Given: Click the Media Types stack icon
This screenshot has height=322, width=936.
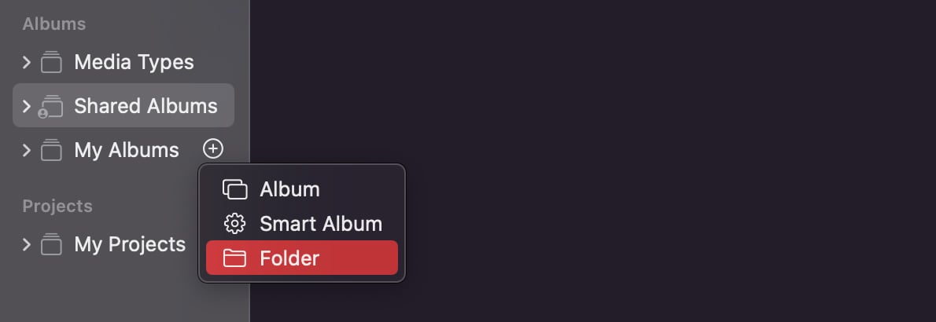Looking at the screenshot, I should [x=51, y=62].
